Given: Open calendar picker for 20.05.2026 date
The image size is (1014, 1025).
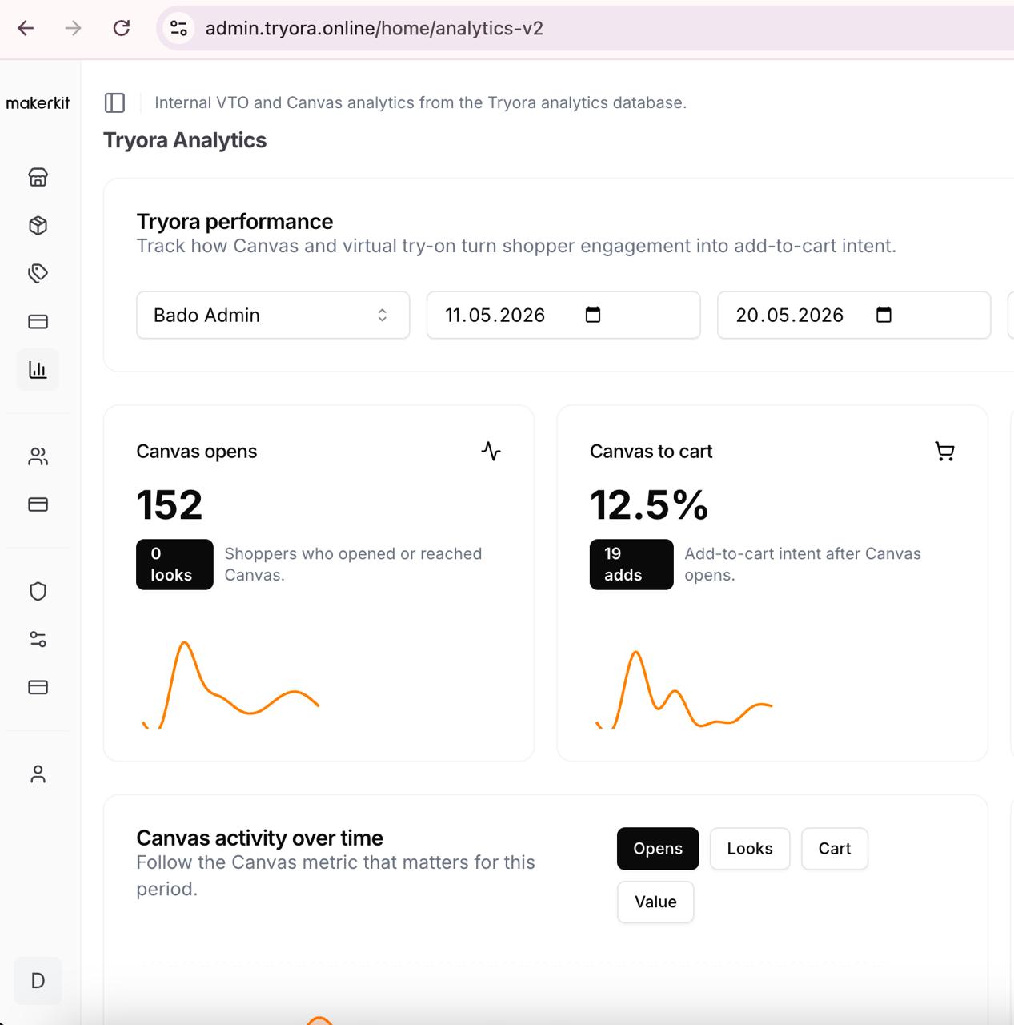Looking at the screenshot, I should [884, 315].
